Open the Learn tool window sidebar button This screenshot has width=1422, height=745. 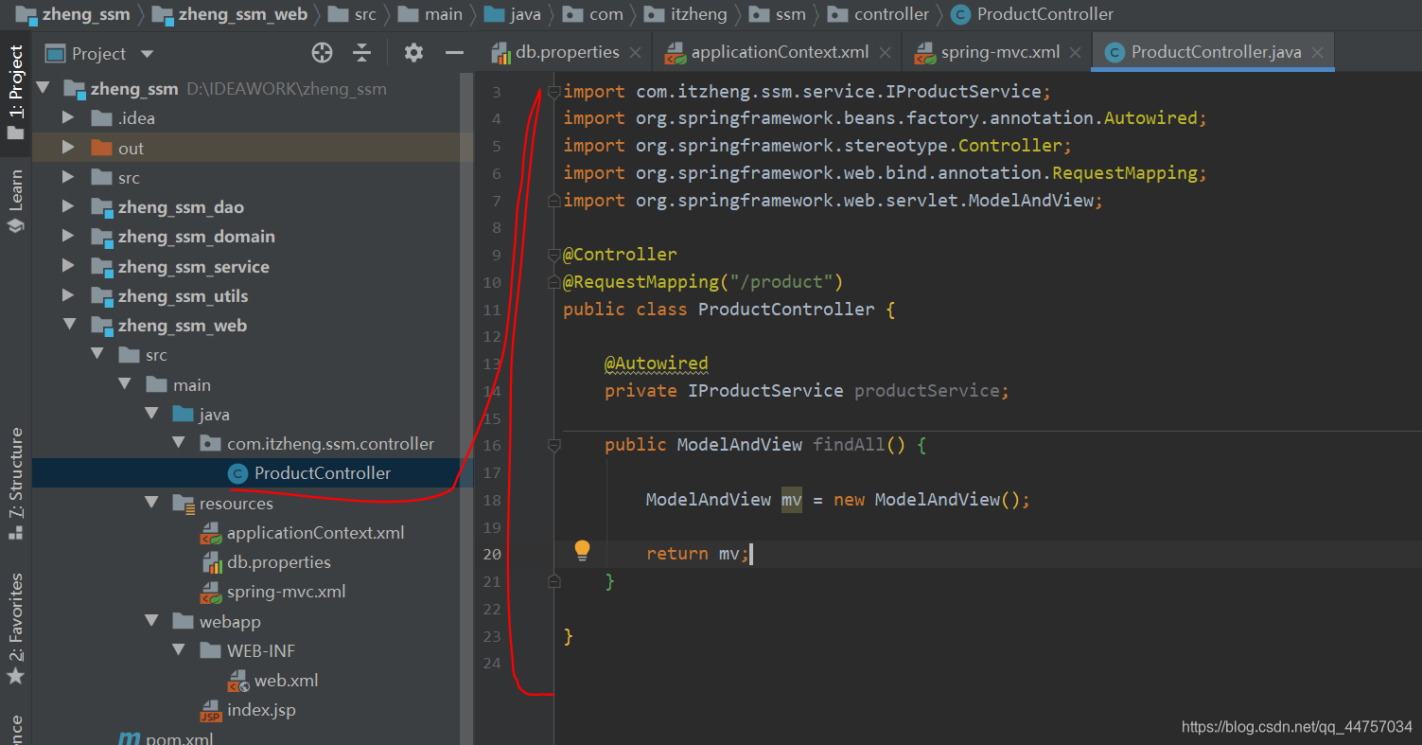[x=16, y=201]
